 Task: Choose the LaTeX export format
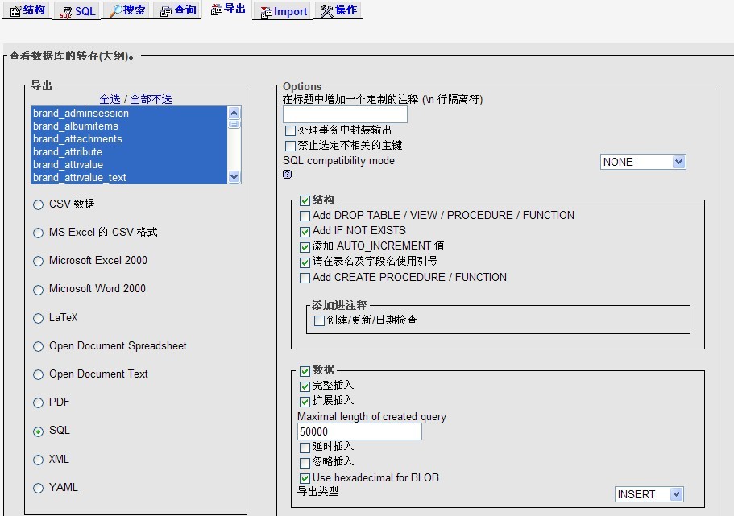click(x=39, y=318)
